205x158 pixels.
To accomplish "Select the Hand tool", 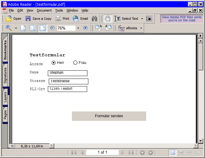I will tap(107, 19).
